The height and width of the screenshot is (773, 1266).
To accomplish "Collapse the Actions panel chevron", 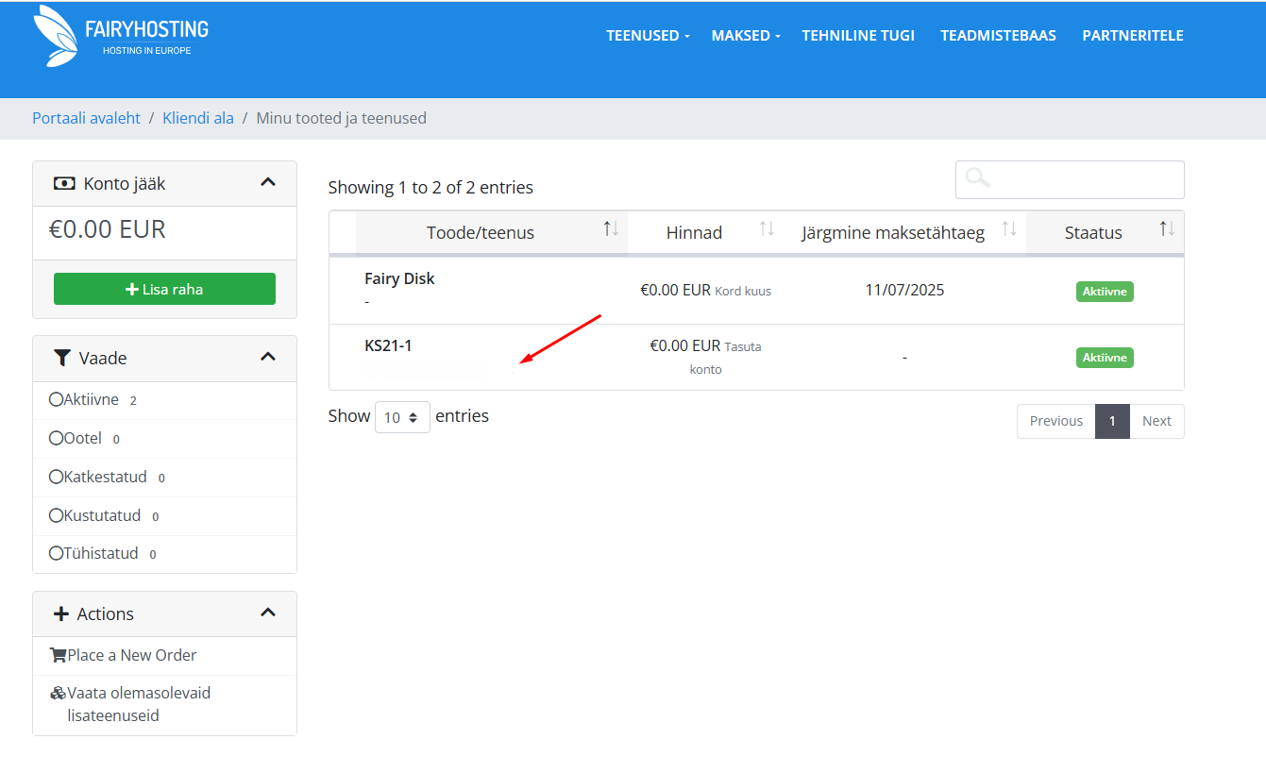I will pos(268,613).
